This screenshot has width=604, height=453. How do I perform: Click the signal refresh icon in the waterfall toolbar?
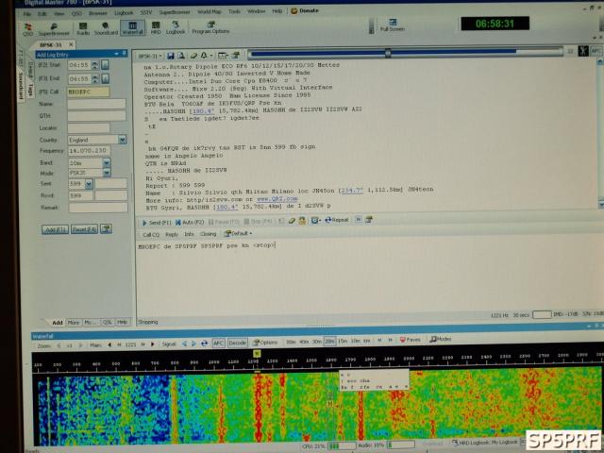(x=204, y=344)
